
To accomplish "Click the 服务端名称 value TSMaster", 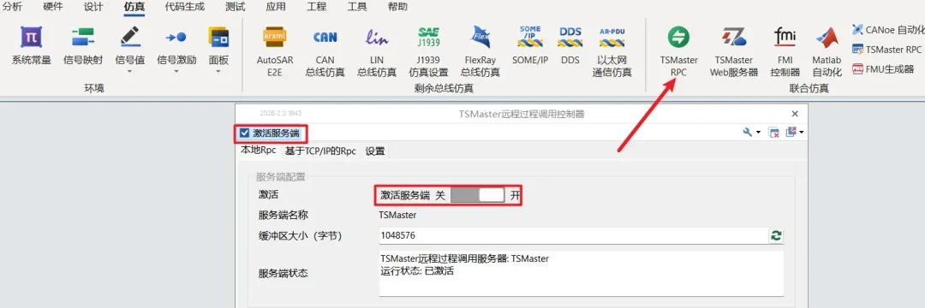I will click(x=398, y=215).
